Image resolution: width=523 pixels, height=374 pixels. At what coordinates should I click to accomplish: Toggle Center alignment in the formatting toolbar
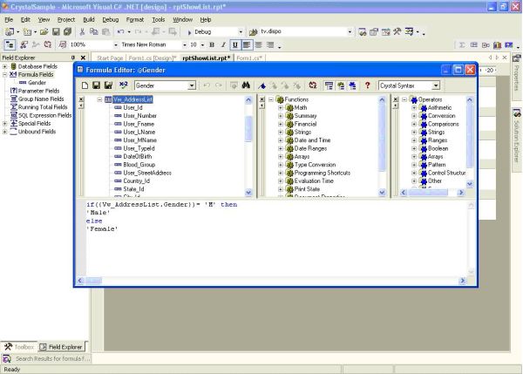click(x=259, y=44)
